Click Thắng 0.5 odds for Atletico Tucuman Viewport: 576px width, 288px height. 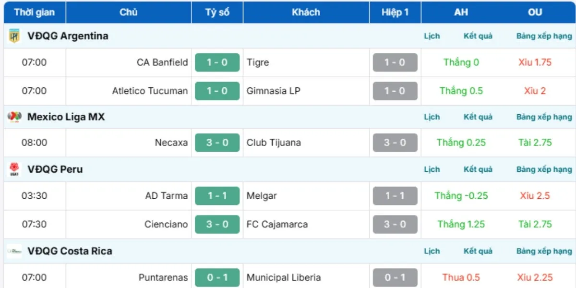tap(461, 91)
